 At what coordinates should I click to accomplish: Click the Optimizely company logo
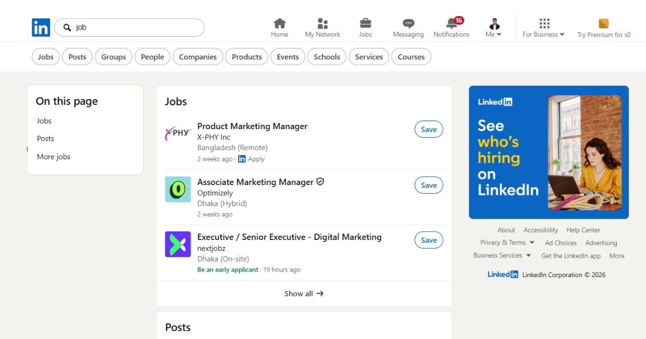[x=178, y=189]
